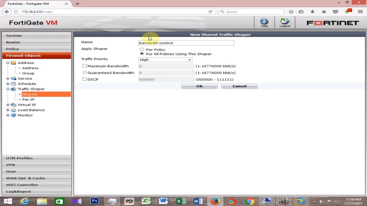Click the Guaranteed Bandwidth value field
This screenshot has height=206, width=367.
pyautogui.click(x=166, y=73)
